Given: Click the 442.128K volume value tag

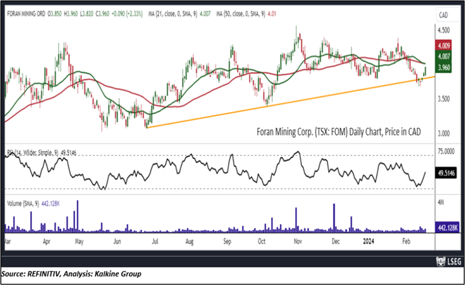Looking at the screenshot, I should click(448, 228).
